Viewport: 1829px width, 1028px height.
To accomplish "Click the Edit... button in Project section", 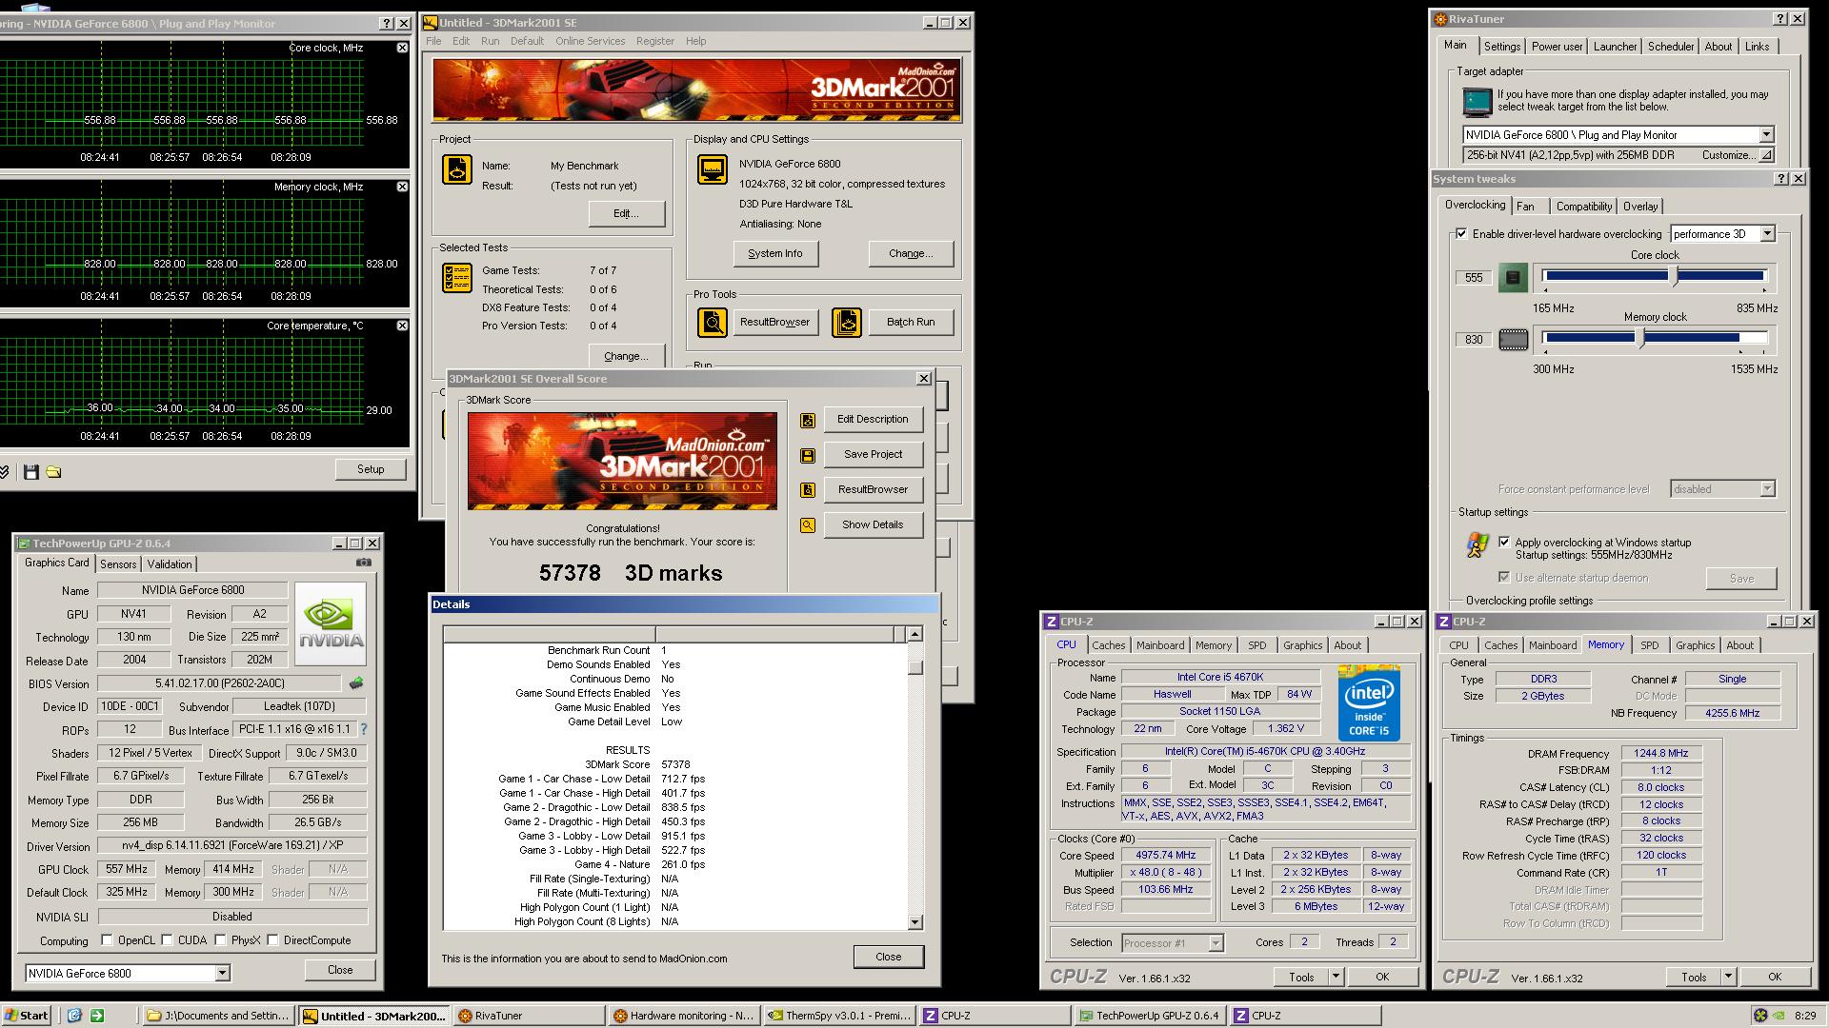I will [x=626, y=213].
